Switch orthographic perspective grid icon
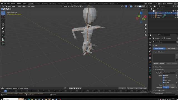The height and width of the screenshot is (100, 178). click(x=146, y=35)
